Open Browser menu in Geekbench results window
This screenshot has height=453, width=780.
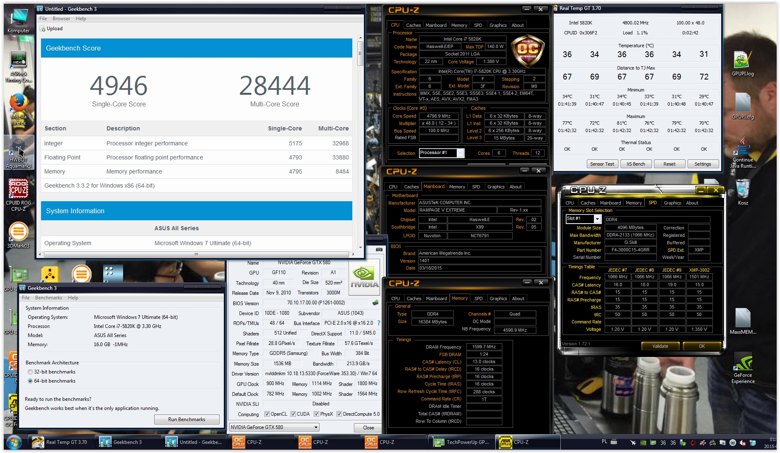click(x=61, y=19)
